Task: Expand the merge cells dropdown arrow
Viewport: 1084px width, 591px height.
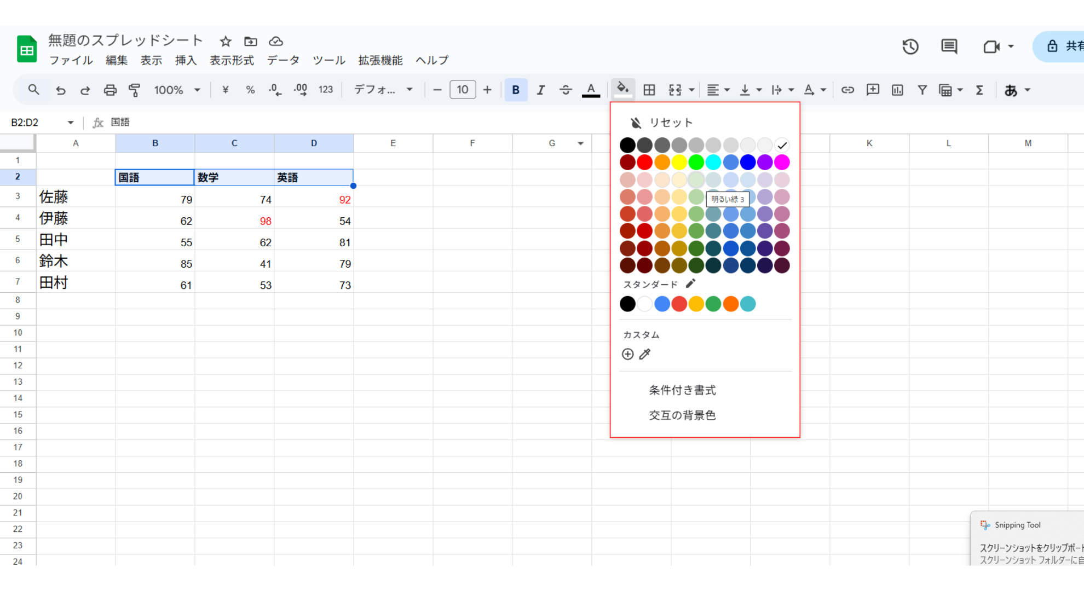Action: (x=691, y=90)
